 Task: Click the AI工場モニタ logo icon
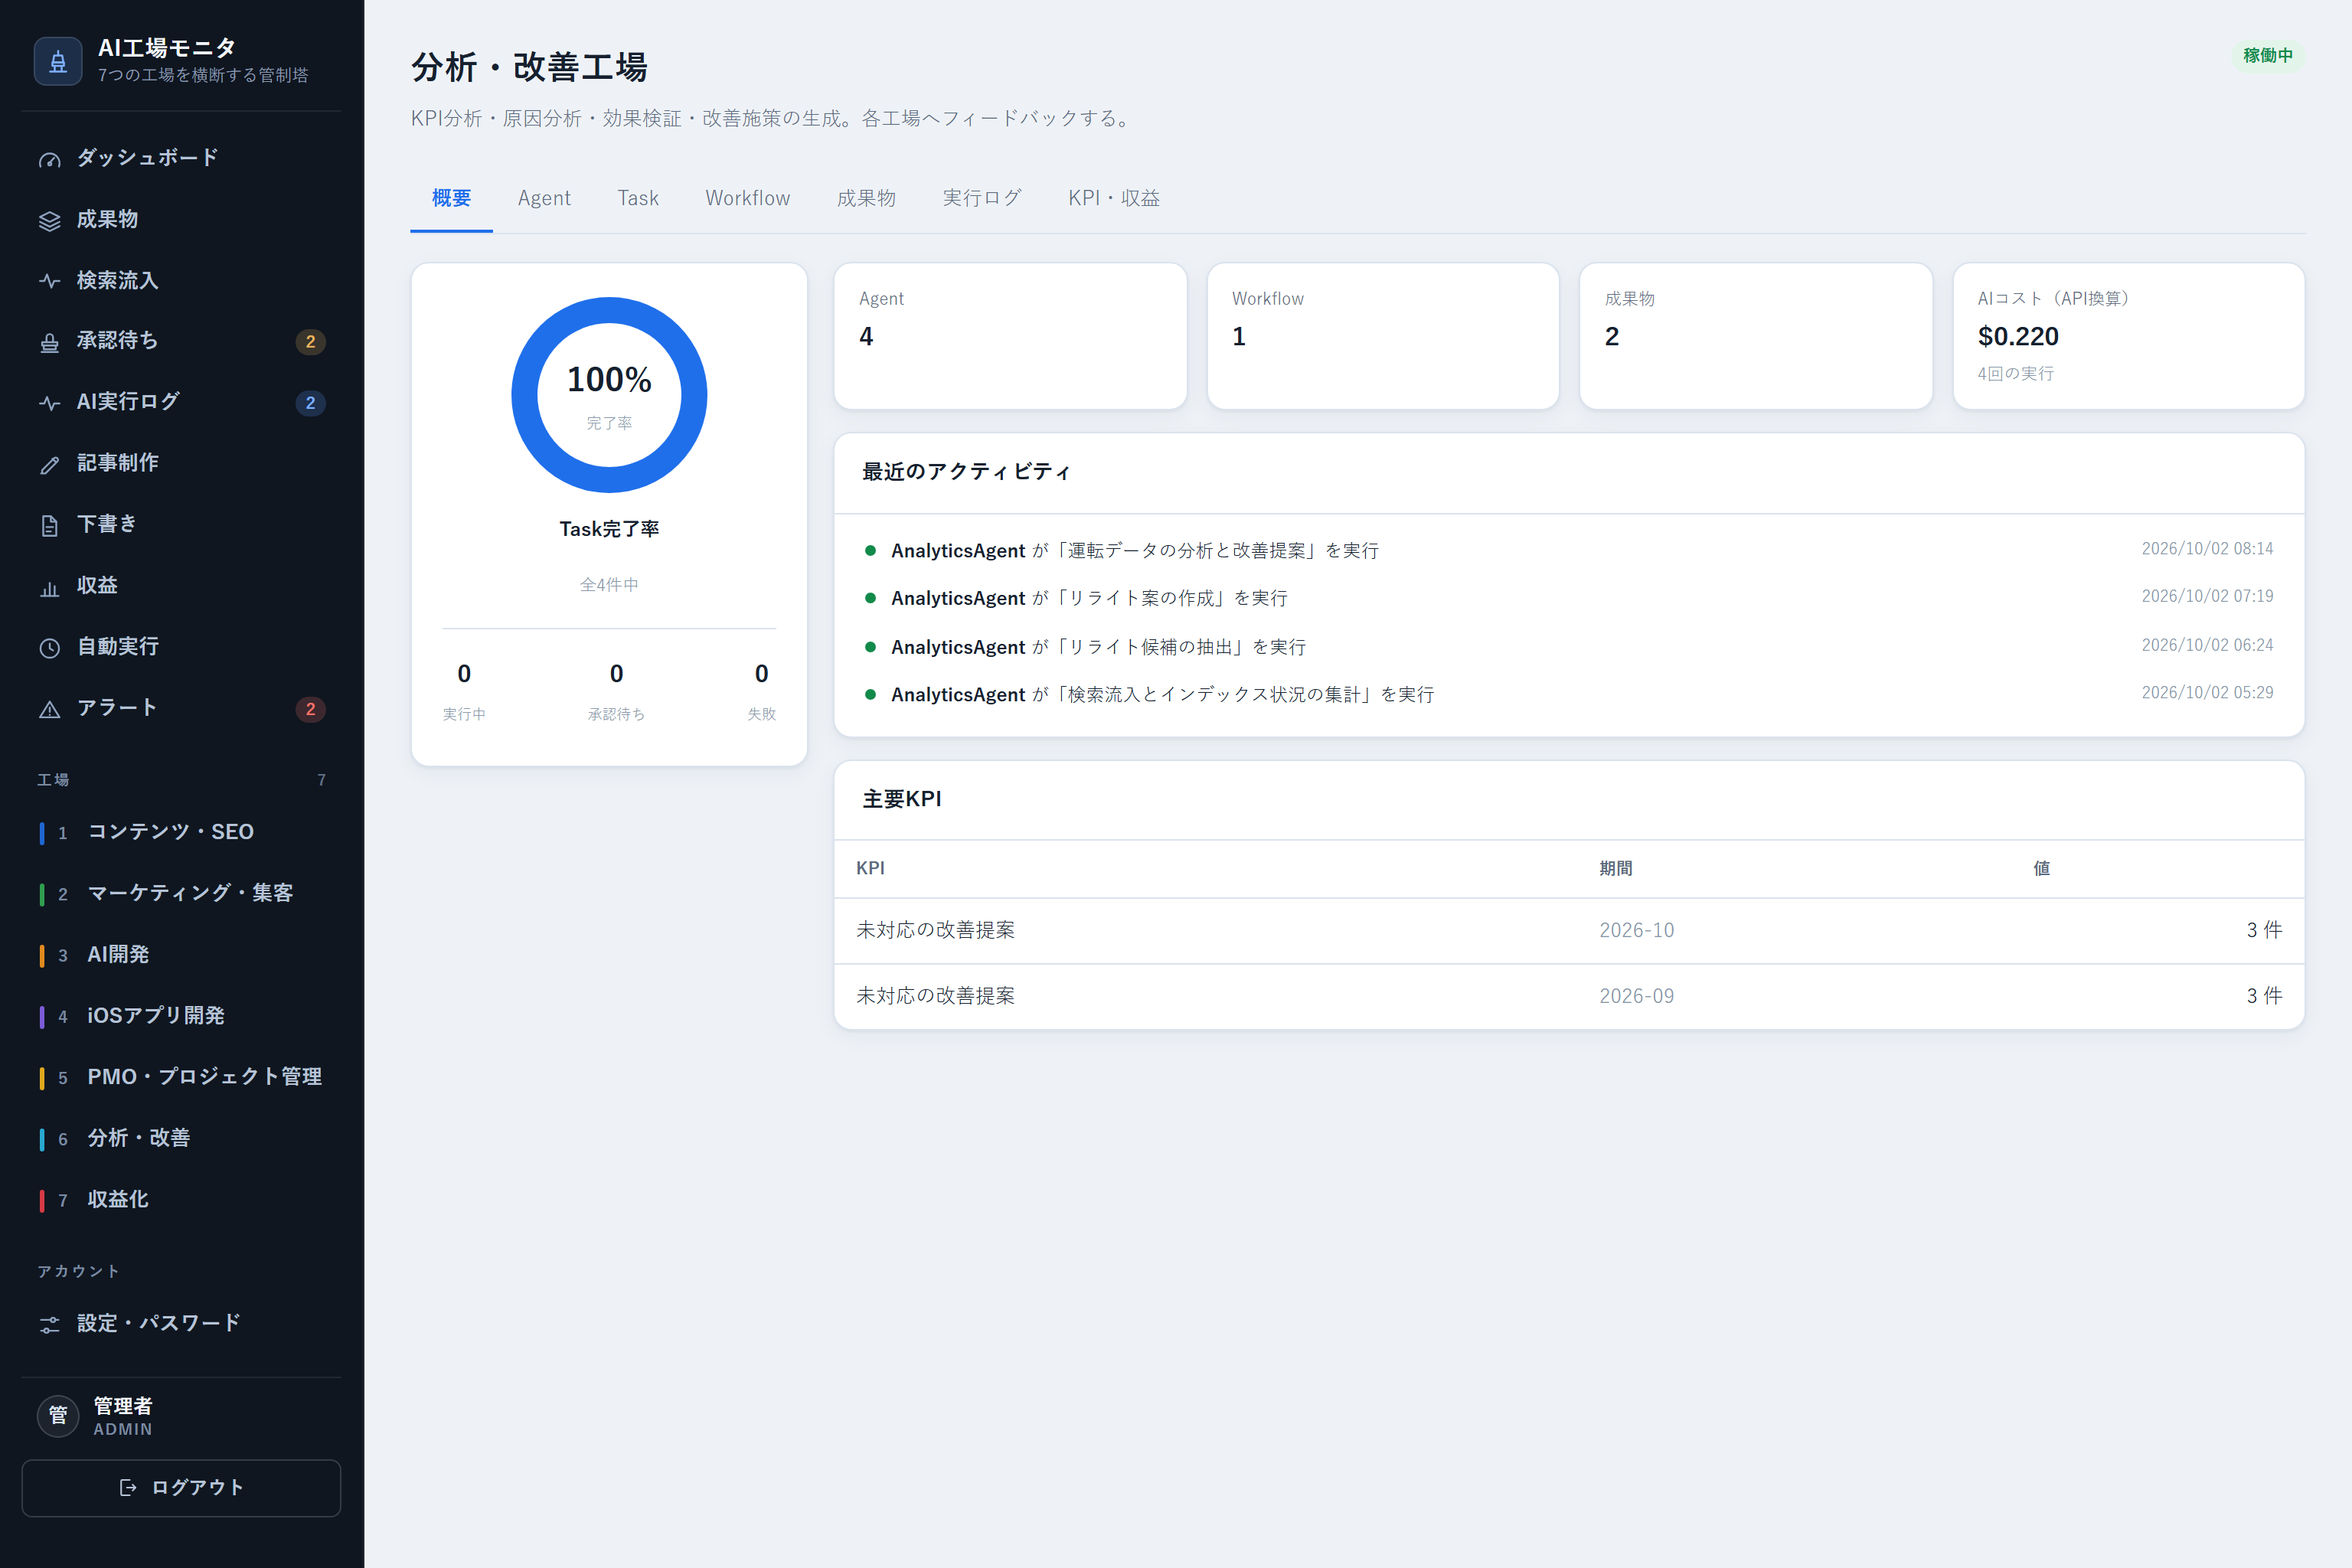(x=58, y=61)
